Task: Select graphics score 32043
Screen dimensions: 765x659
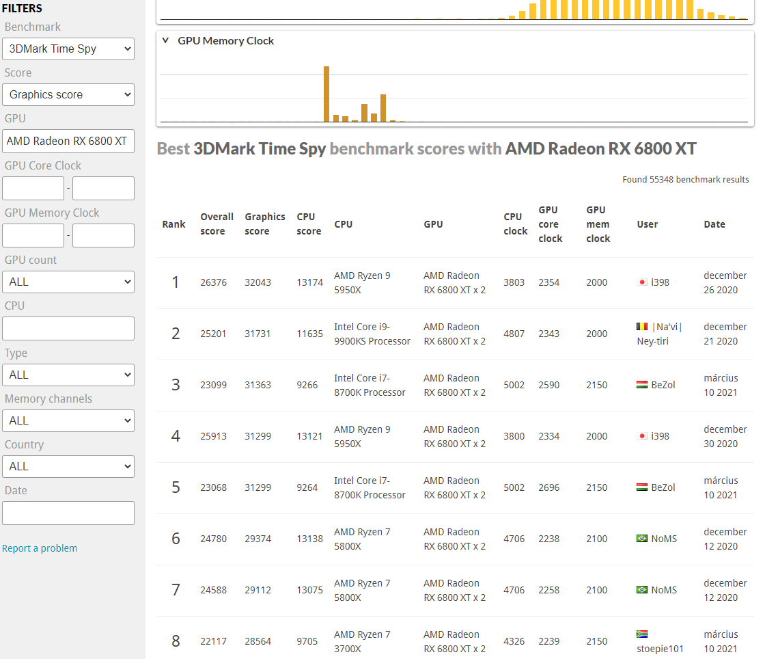Action: 258,282
